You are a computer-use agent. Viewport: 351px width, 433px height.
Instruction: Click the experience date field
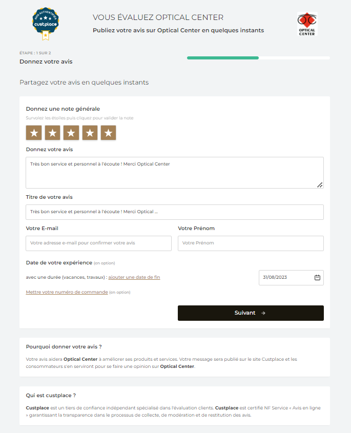pos(286,277)
